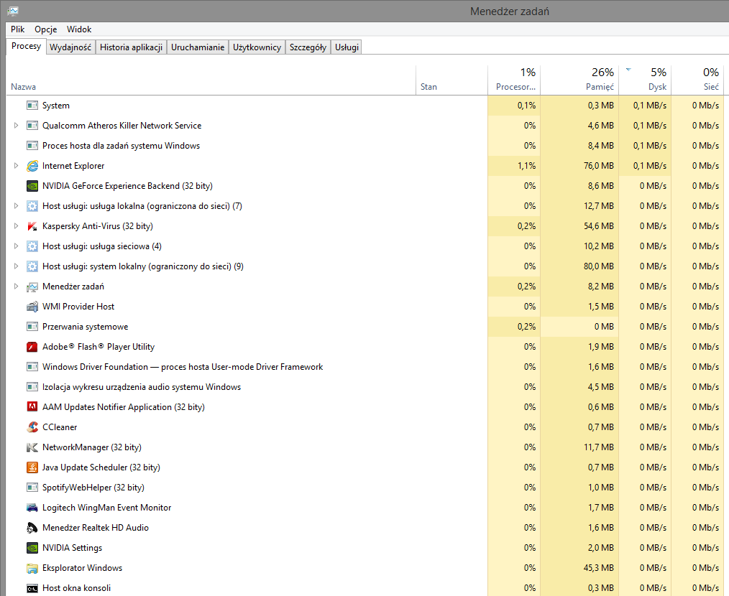Select the Eksplorator Windows folder icon
This screenshot has width=729, height=596.
tap(32, 568)
